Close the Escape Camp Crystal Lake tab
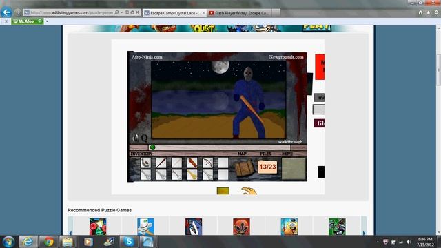 tap(204, 13)
